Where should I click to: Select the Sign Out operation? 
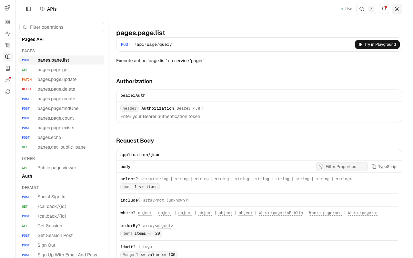click(x=62, y=245)
